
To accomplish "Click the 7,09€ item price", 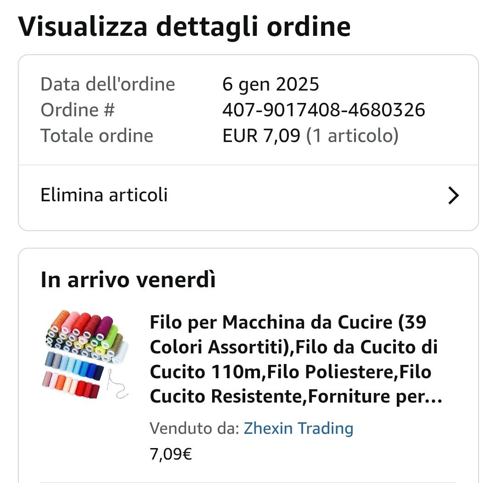I will tap(171, 454).
